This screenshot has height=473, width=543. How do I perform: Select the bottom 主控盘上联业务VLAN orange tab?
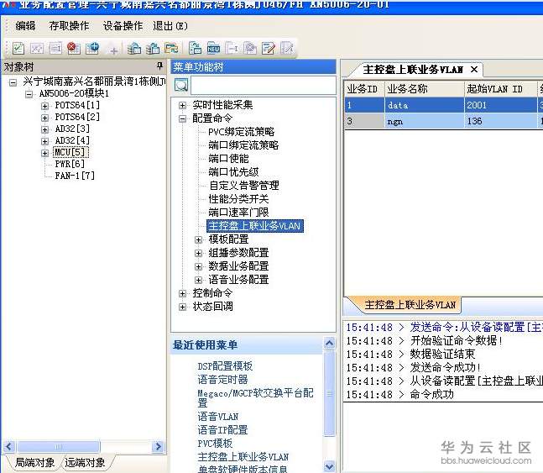pos(410,305)
